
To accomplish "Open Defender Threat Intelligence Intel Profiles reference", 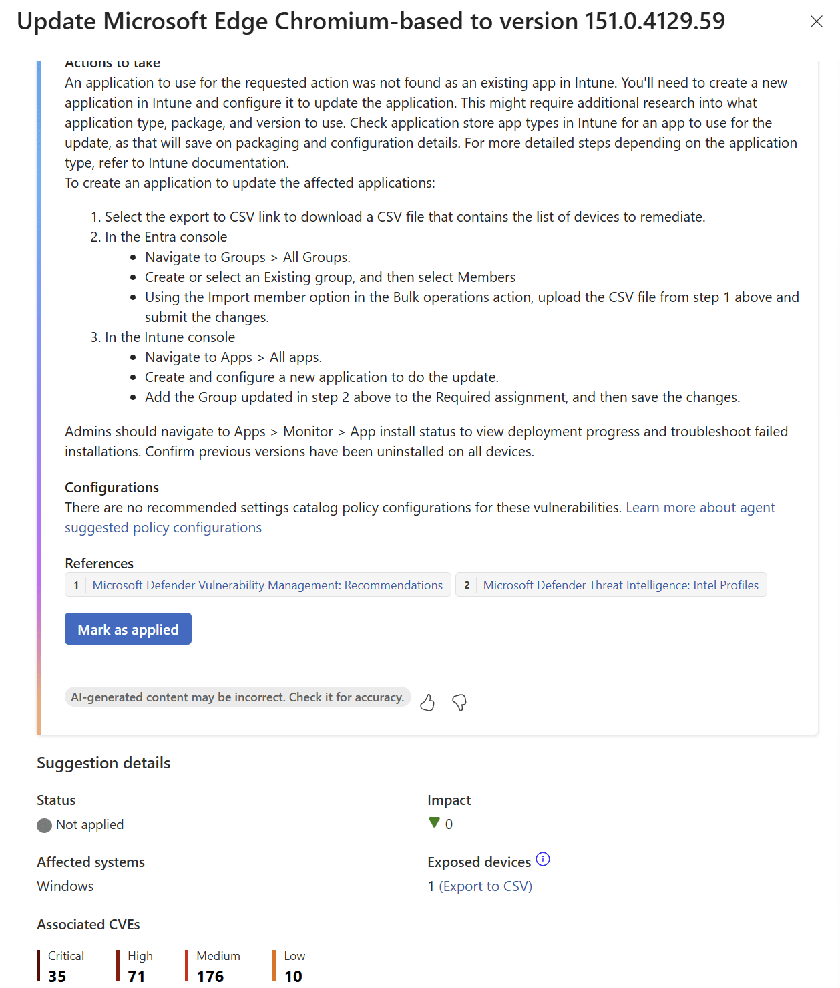I will pos(621,585).
